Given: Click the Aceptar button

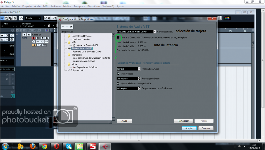Looking at the screenshot, I should point(189,128).
